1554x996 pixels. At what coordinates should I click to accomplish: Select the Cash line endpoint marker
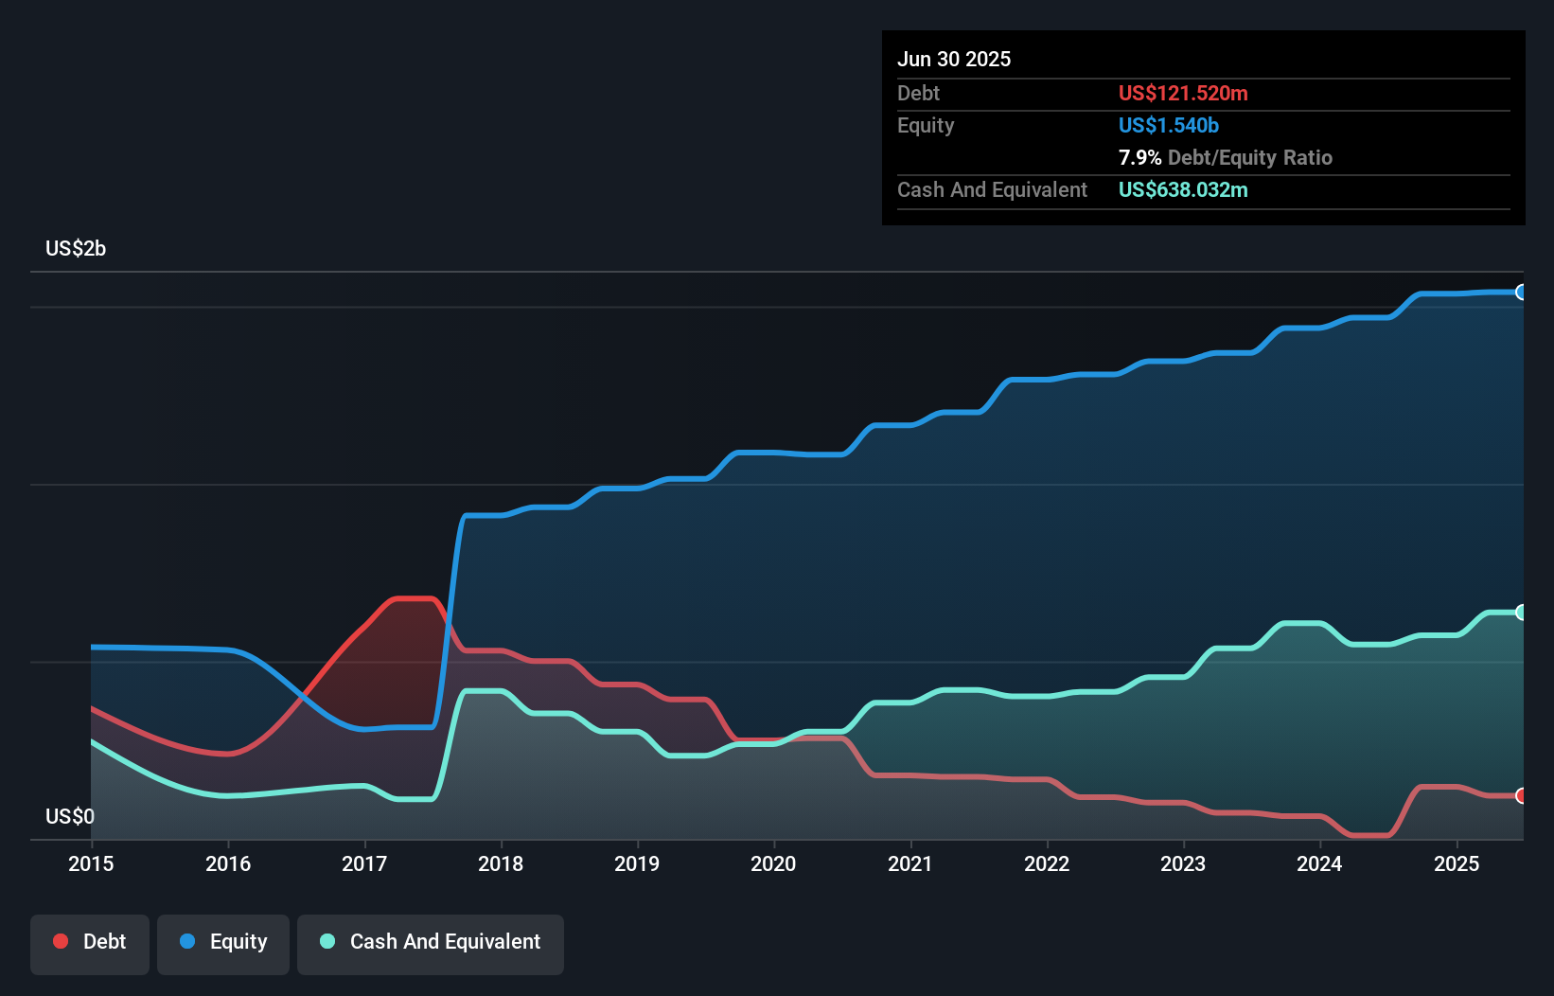[x=1520, y=612]
